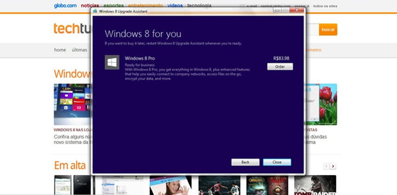397x195 pixels.
Task: Open the esportes menu in the browser page
Action: [x=114, y=6]
